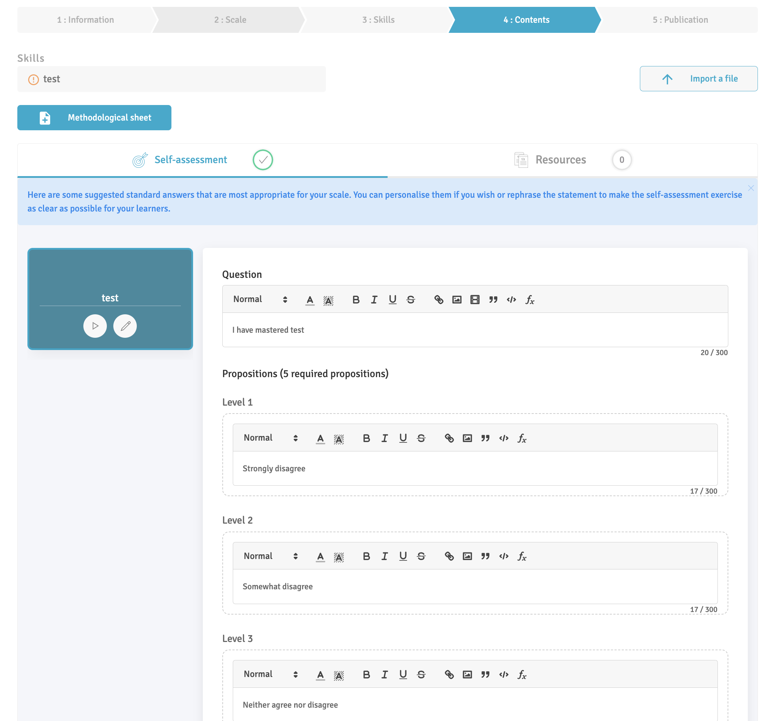Insert a link in the Question editor
Screen dimensions: 768x721
tap(438, 300)
